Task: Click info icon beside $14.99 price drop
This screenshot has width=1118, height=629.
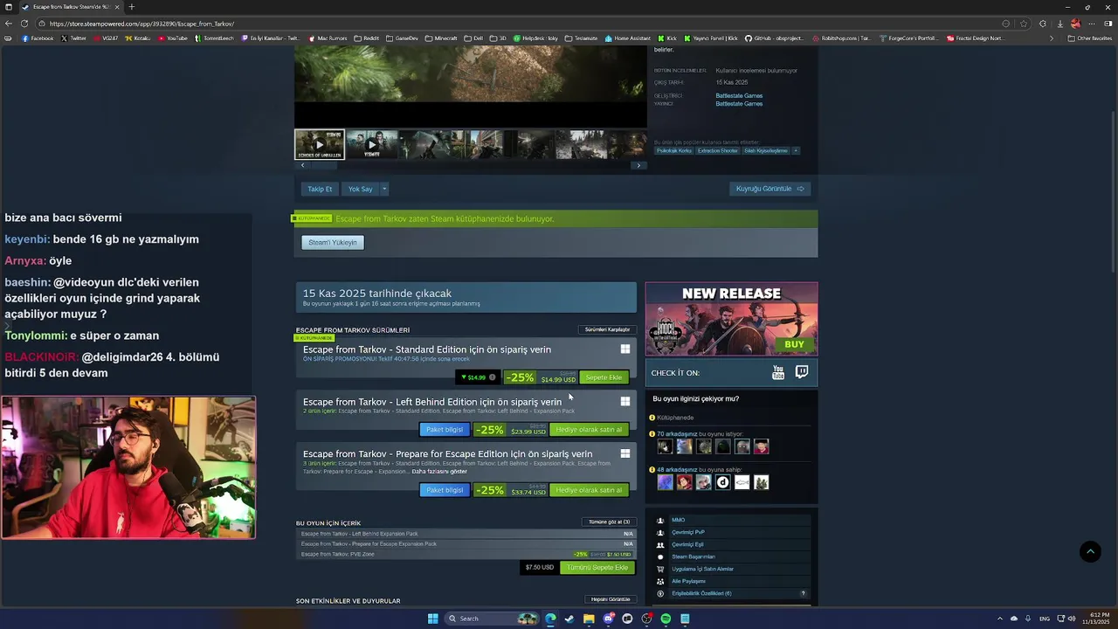Action: pos(493,377)
